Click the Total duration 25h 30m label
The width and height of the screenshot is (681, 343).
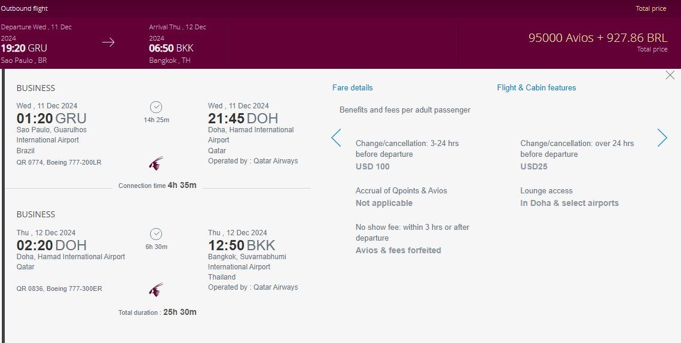[157, 312]
